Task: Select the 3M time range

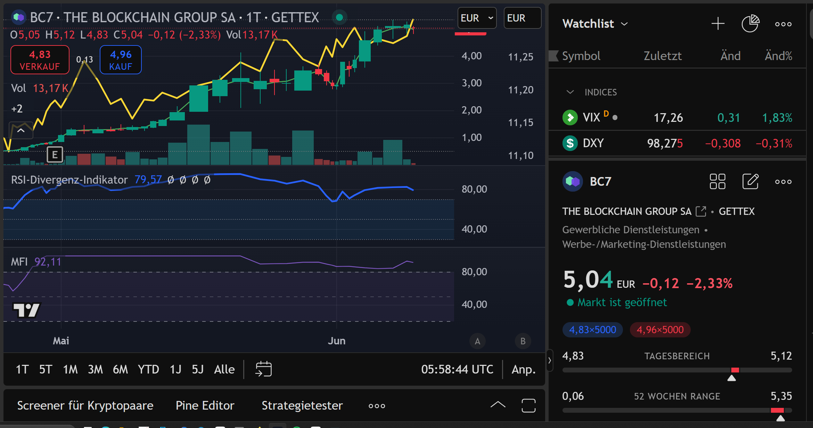Action: [x=95, y=369]
